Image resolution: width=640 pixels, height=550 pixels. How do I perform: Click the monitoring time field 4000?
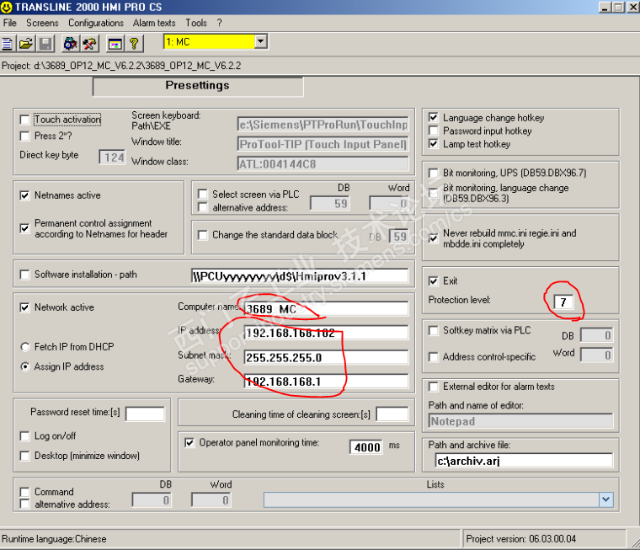coord(366,447)
